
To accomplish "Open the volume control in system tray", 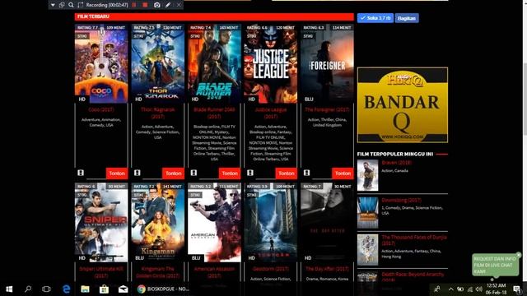I will (x=479, y=289).
